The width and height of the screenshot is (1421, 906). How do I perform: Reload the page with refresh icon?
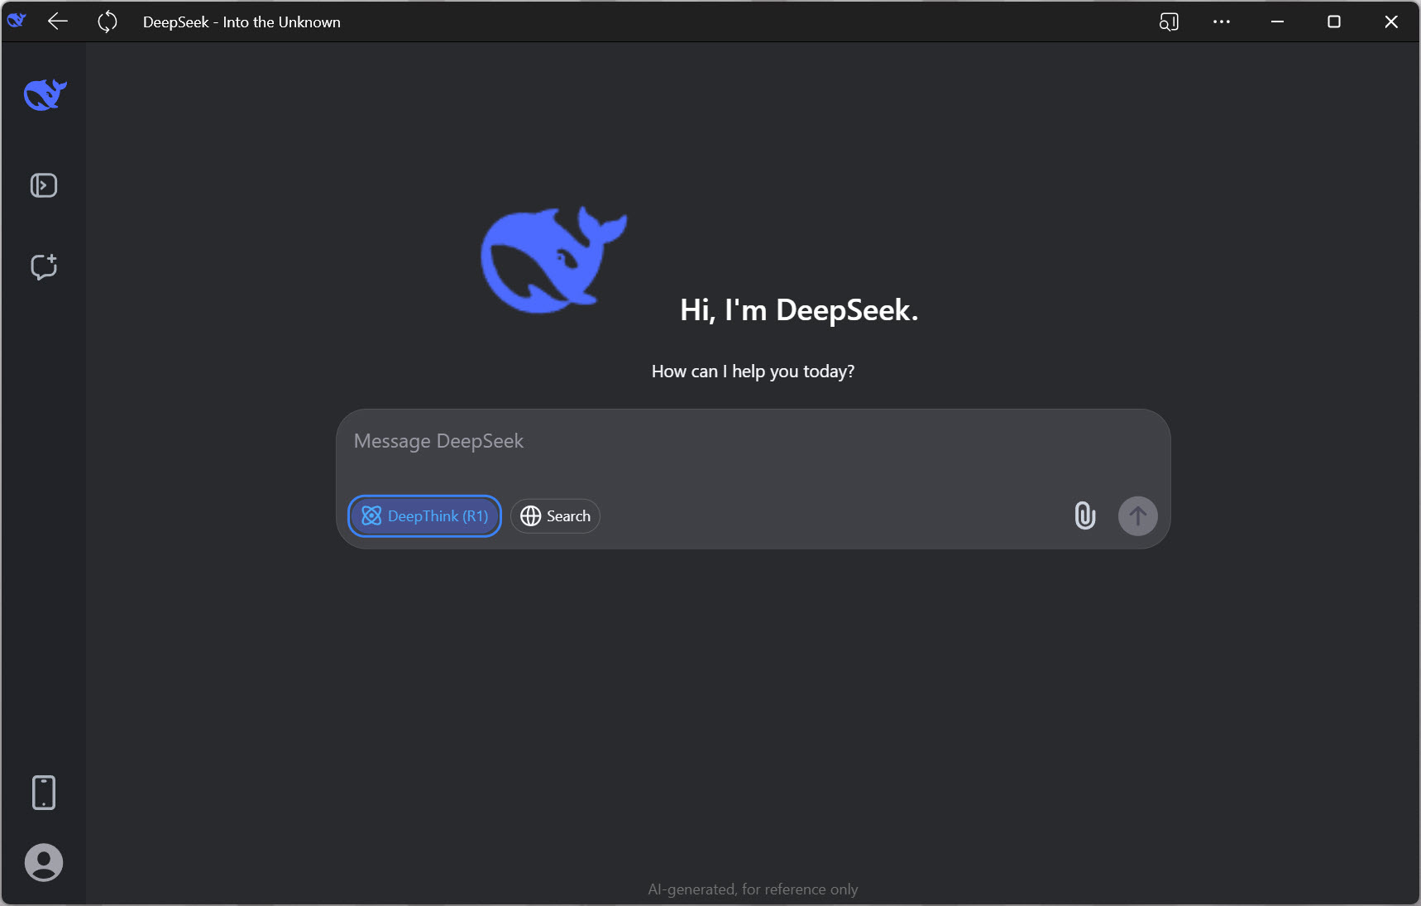point(108,22)
